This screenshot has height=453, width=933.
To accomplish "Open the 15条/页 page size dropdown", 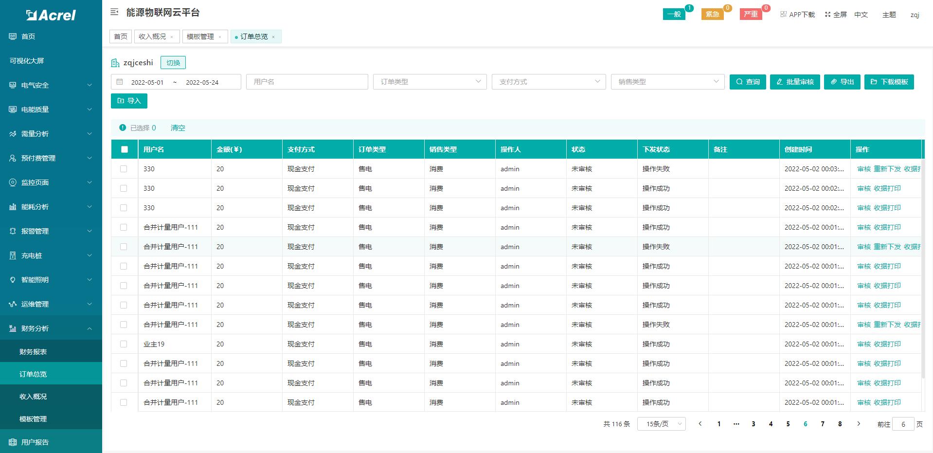I will (661, 424).
